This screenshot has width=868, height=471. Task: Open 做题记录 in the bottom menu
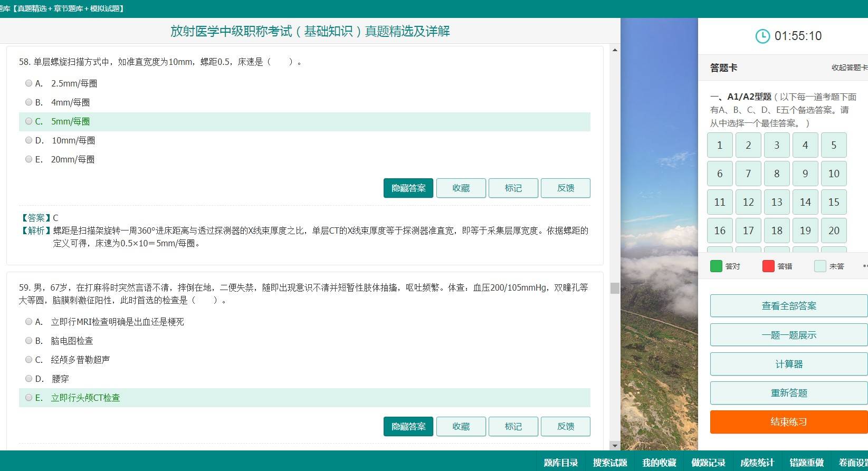tap(708, 463)
